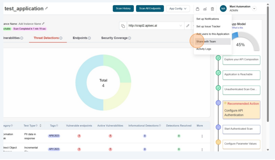The height and width of the screenshot is (160, 275).
Task: Edit the instance name pencil icon
Action: click(x=43, y=24)
